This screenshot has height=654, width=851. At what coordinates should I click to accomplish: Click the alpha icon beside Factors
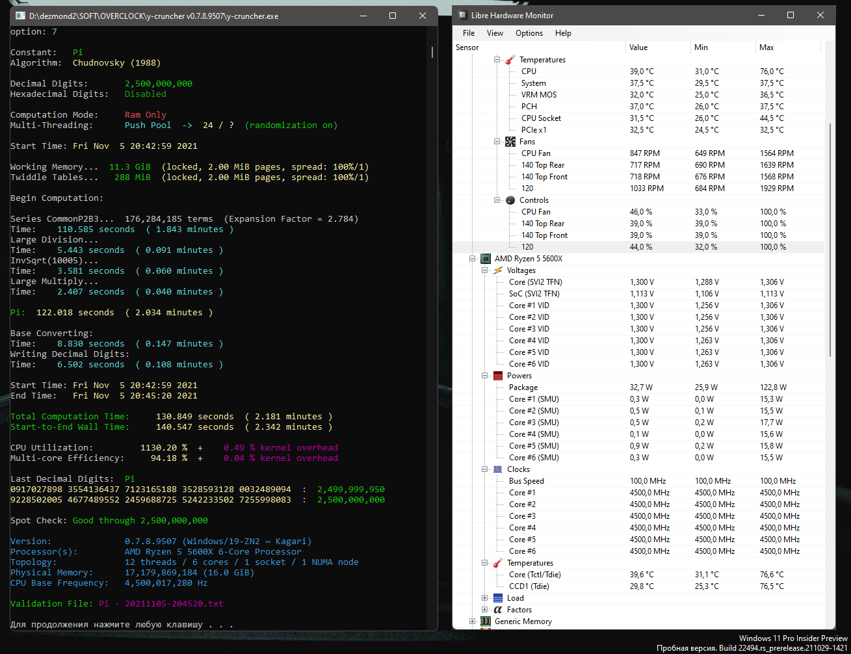click(498, 610)
